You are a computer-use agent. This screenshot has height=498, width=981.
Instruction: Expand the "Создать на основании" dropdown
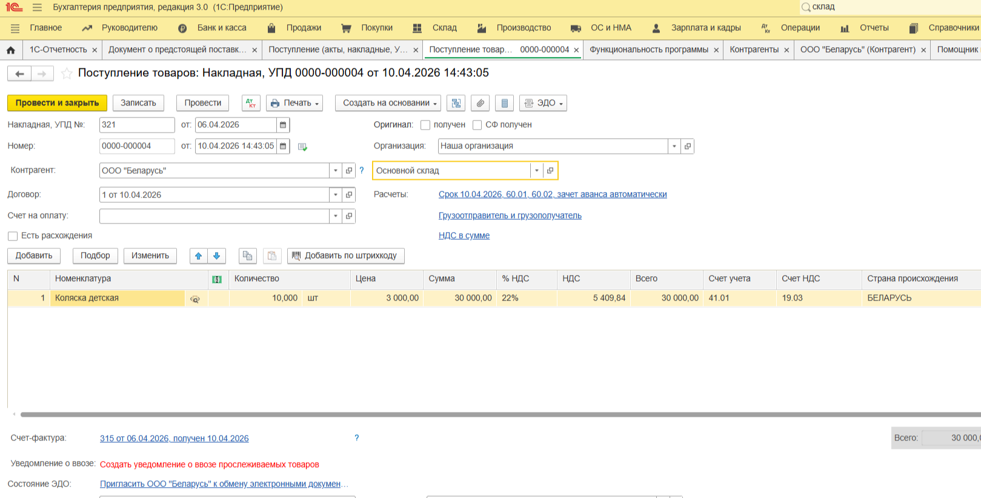pyautogui.click(x=388, y=103)
